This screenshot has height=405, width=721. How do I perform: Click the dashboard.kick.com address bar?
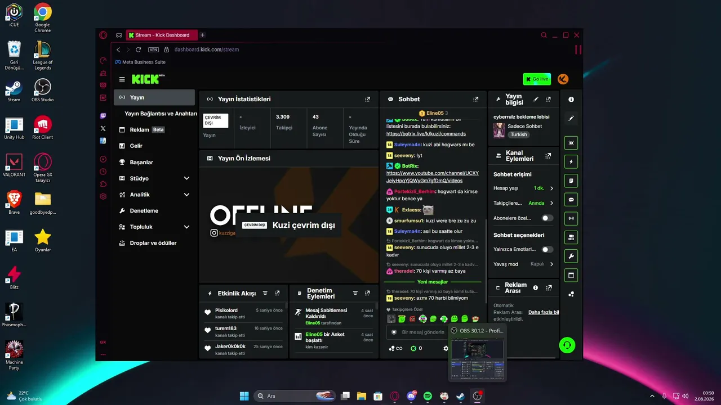pos(206,49)
